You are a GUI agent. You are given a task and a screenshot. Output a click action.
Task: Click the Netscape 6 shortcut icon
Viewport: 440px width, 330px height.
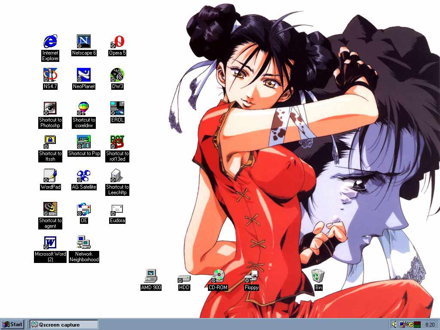84,42
